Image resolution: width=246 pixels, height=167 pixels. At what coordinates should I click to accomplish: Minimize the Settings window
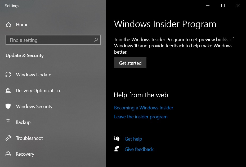click(x=208, y=6)
